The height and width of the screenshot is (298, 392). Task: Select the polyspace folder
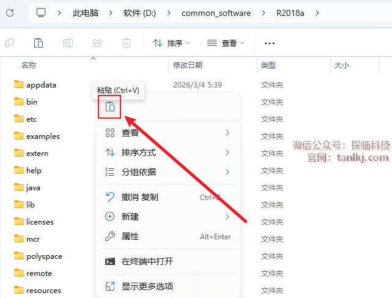tap(44, 256)
